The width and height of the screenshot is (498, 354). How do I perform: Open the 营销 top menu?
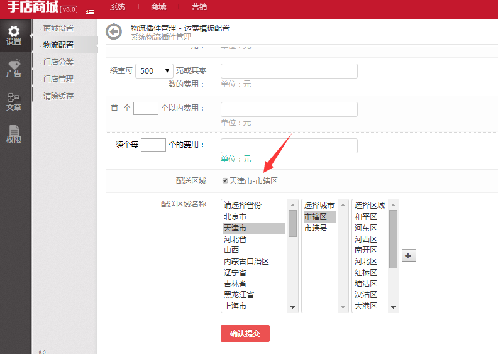[x=199, y=7]
